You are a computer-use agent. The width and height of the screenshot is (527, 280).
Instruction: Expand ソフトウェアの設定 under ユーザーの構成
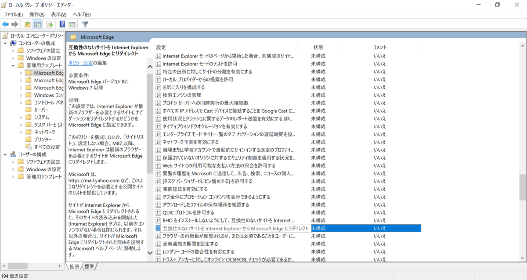[13, 162]
